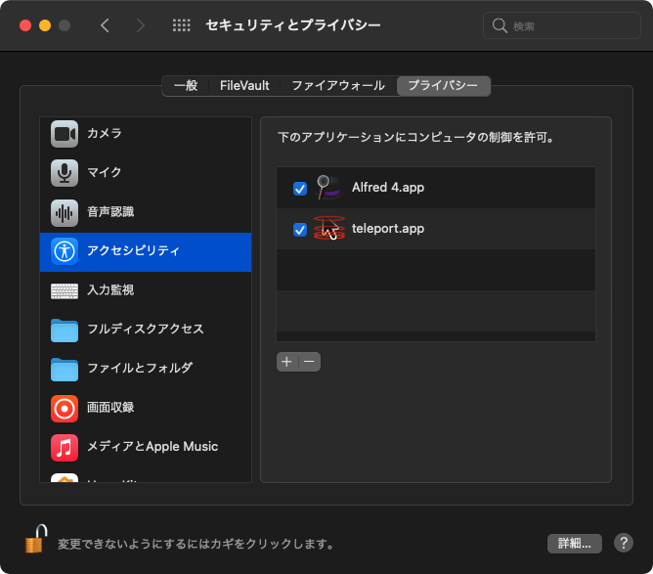Click the teleport.app icon
The width and height of the screenshot is (653, 574).
(x=329, y=228)
